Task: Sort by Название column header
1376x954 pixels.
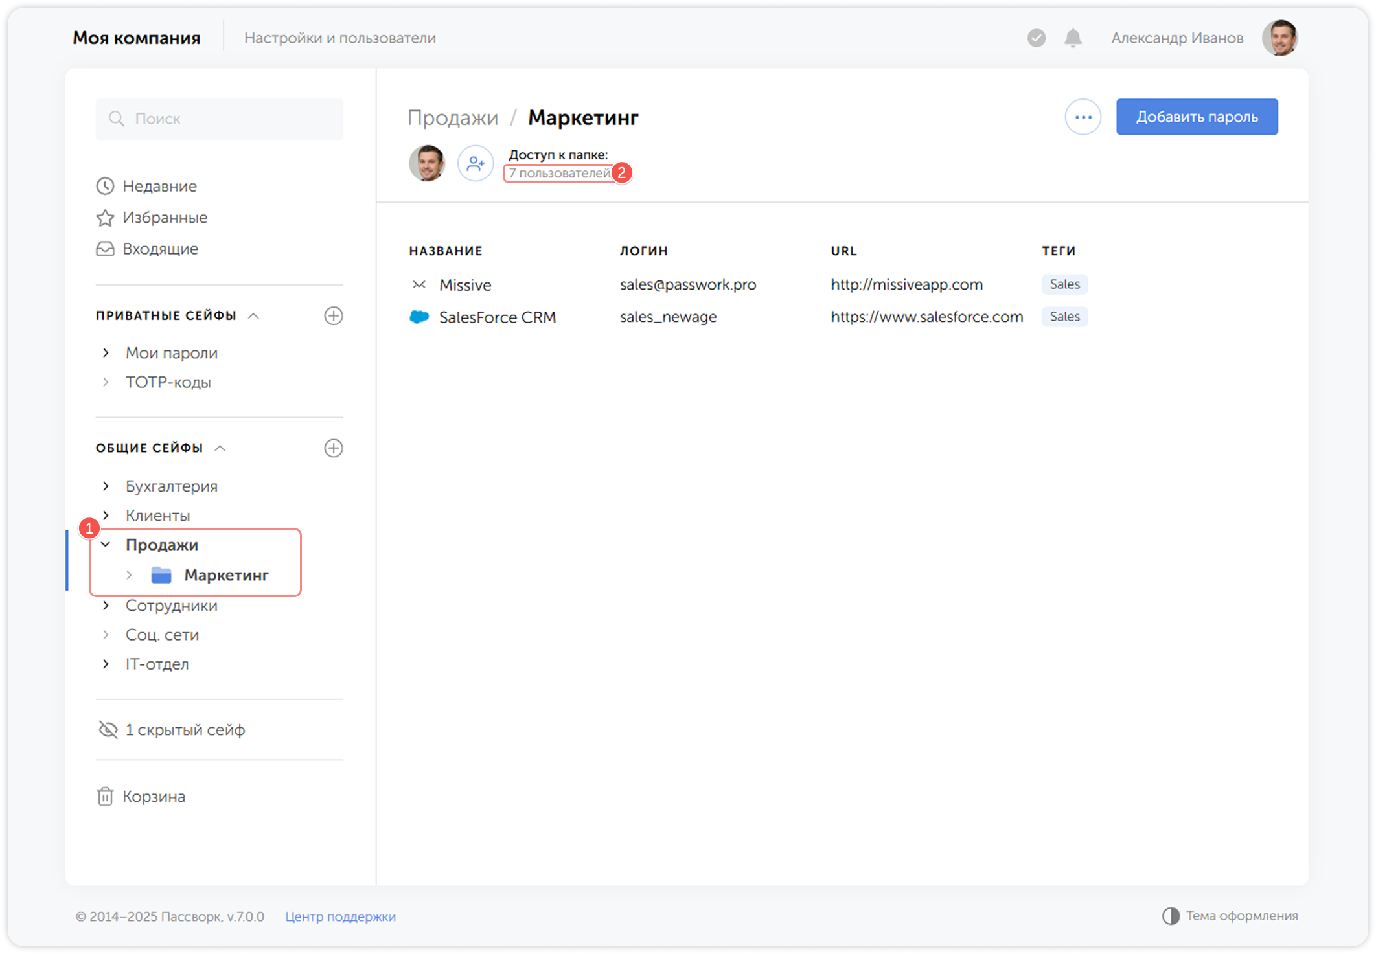Action: click(x=446, y=251)
